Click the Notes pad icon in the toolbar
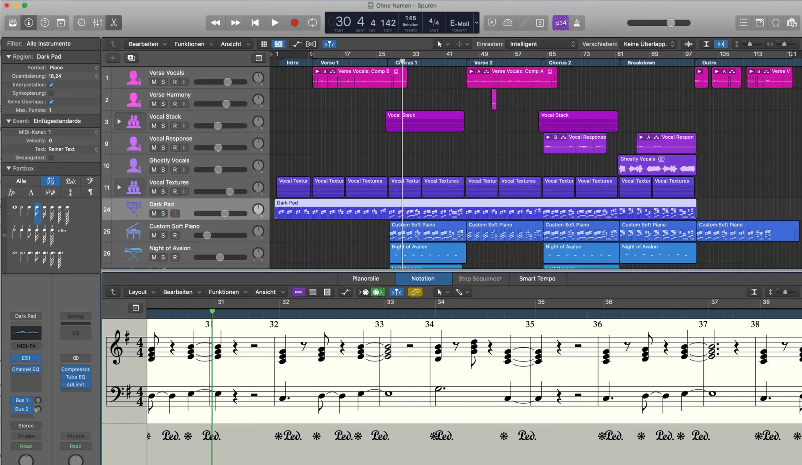 pos(760,23)
